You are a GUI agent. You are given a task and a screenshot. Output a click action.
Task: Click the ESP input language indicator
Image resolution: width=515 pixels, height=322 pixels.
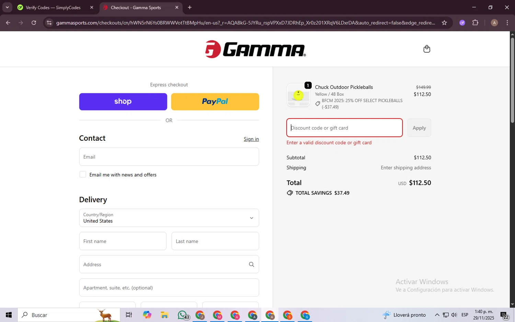pos(465,315)
